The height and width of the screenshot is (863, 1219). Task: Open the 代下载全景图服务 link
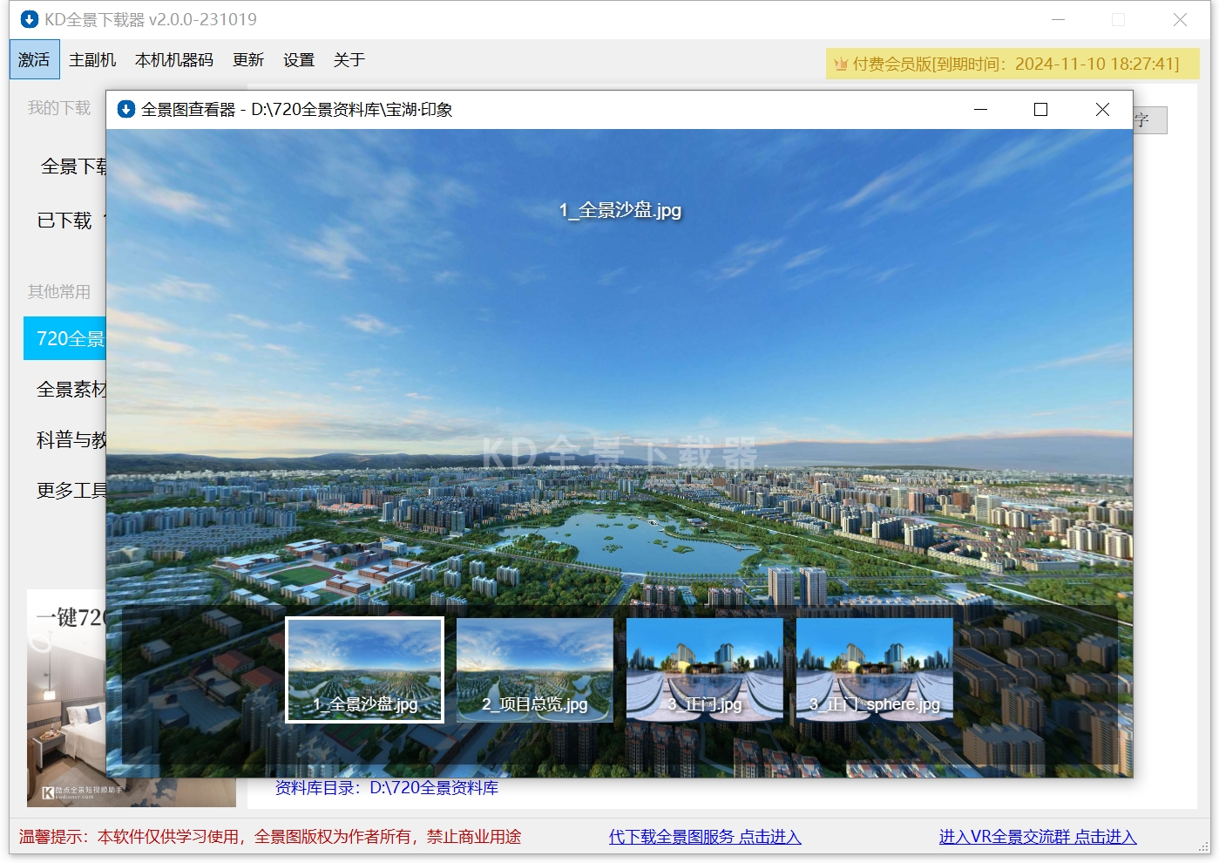coord(705,837)
